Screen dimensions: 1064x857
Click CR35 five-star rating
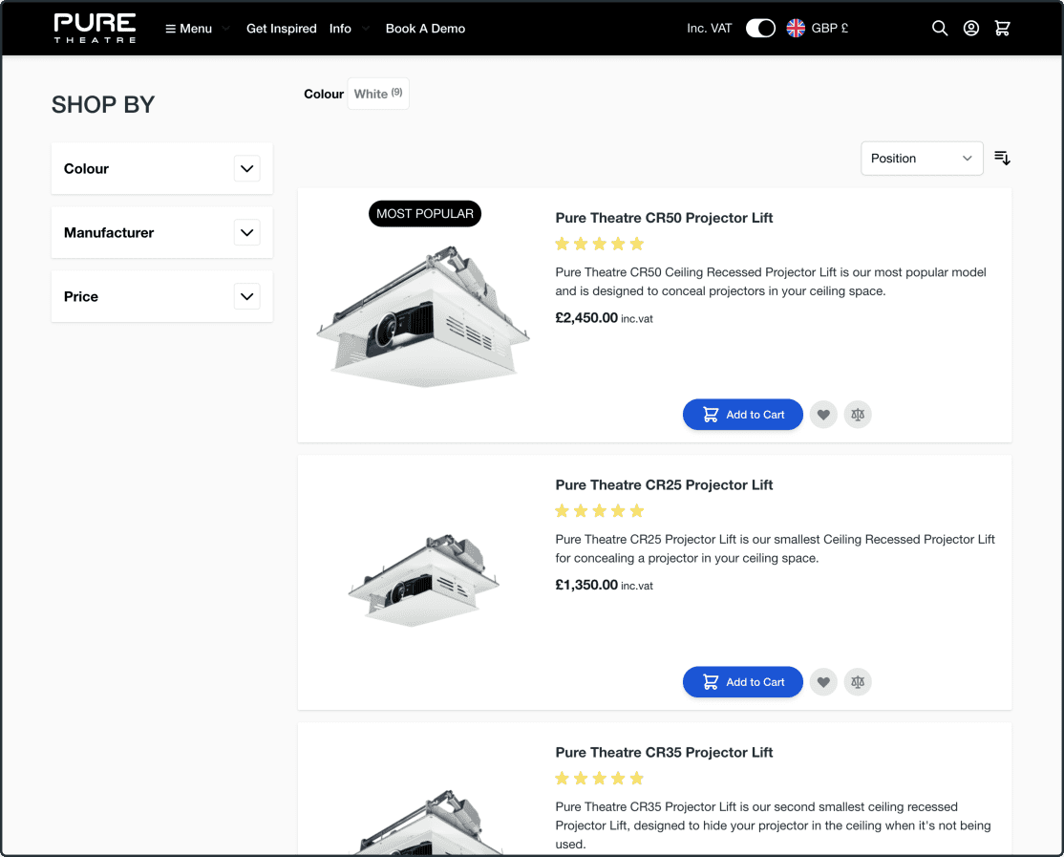[x=599, y=779]
